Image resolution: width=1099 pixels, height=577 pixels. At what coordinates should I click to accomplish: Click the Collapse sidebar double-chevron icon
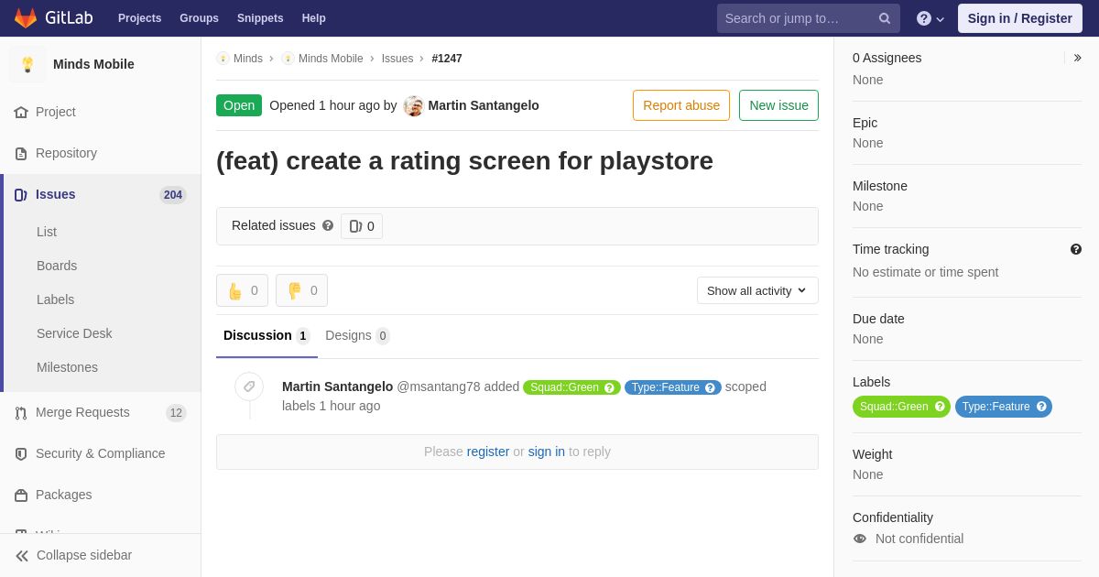point(22,556)
